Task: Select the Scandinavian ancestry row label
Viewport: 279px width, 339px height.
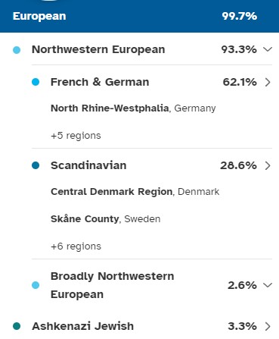Action: pos(88,165)
